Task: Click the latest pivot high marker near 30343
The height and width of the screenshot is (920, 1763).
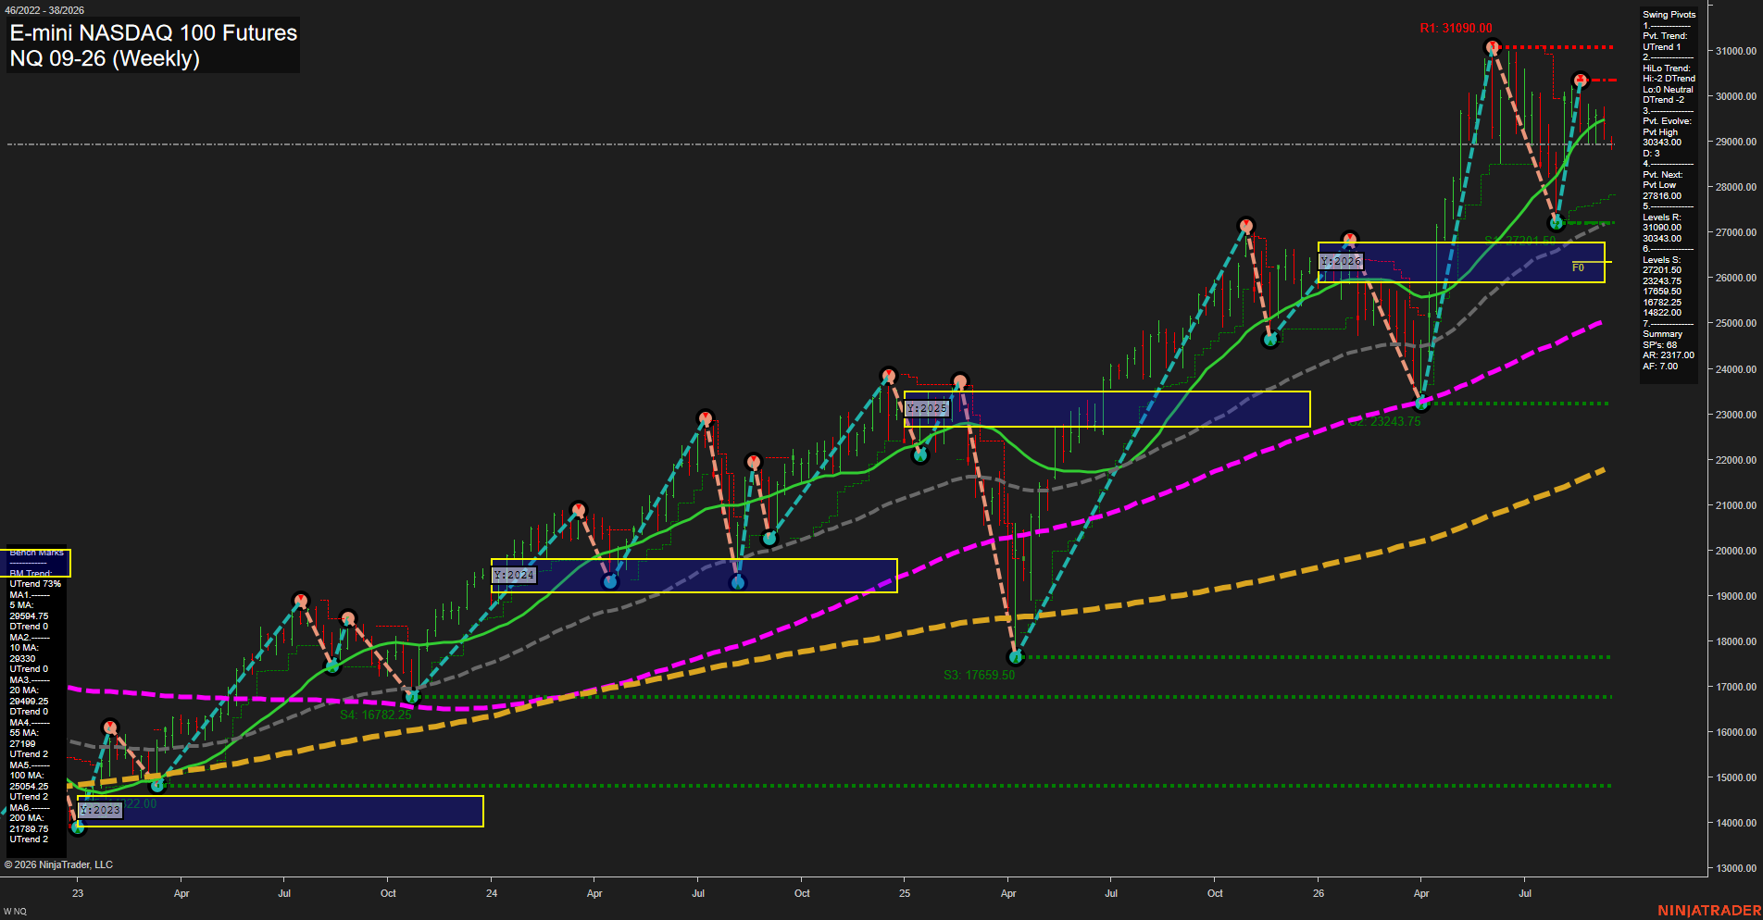Action: 1581,81
